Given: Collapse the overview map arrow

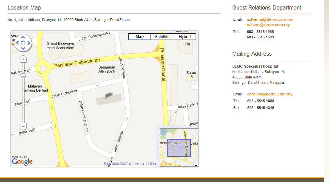Looking at the screenshot, I should click(196, 164).
